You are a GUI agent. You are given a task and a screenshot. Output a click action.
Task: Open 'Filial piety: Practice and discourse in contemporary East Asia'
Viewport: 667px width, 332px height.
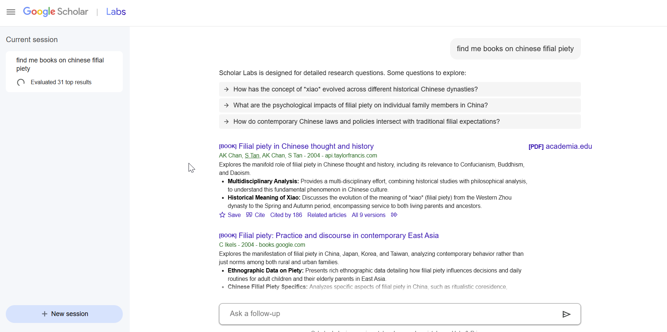pyautogui.click(x=339, y=235)
